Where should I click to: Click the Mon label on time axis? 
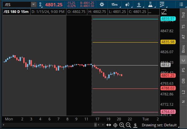tap(9, 119)
